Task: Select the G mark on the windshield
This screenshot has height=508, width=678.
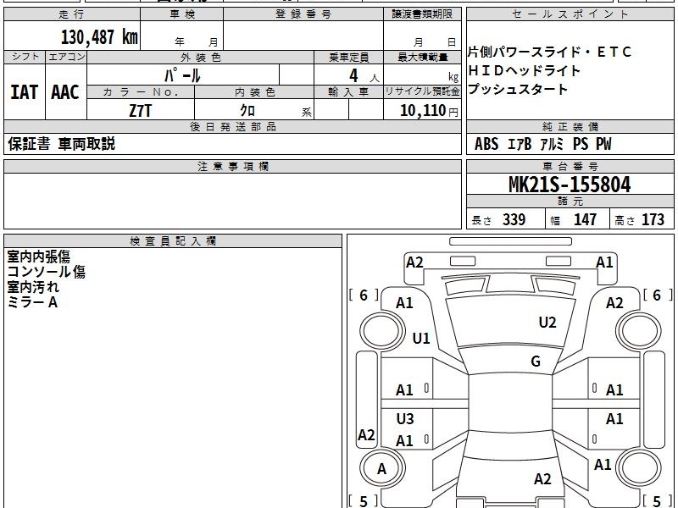Action: 536,362
